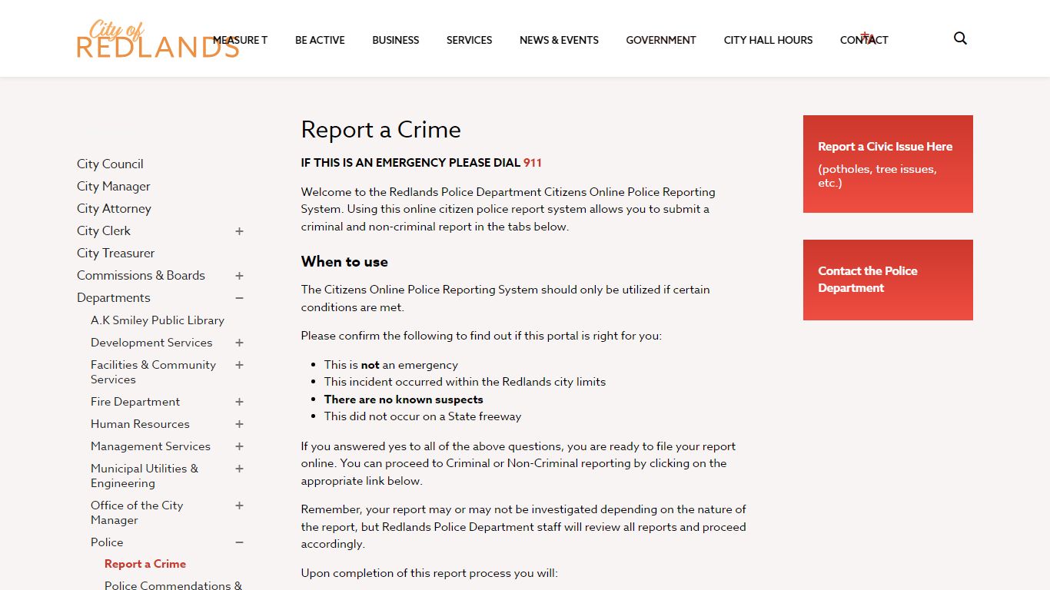Open the Services menu
This screenshot has height=590, width=1050.
[469, 40]
